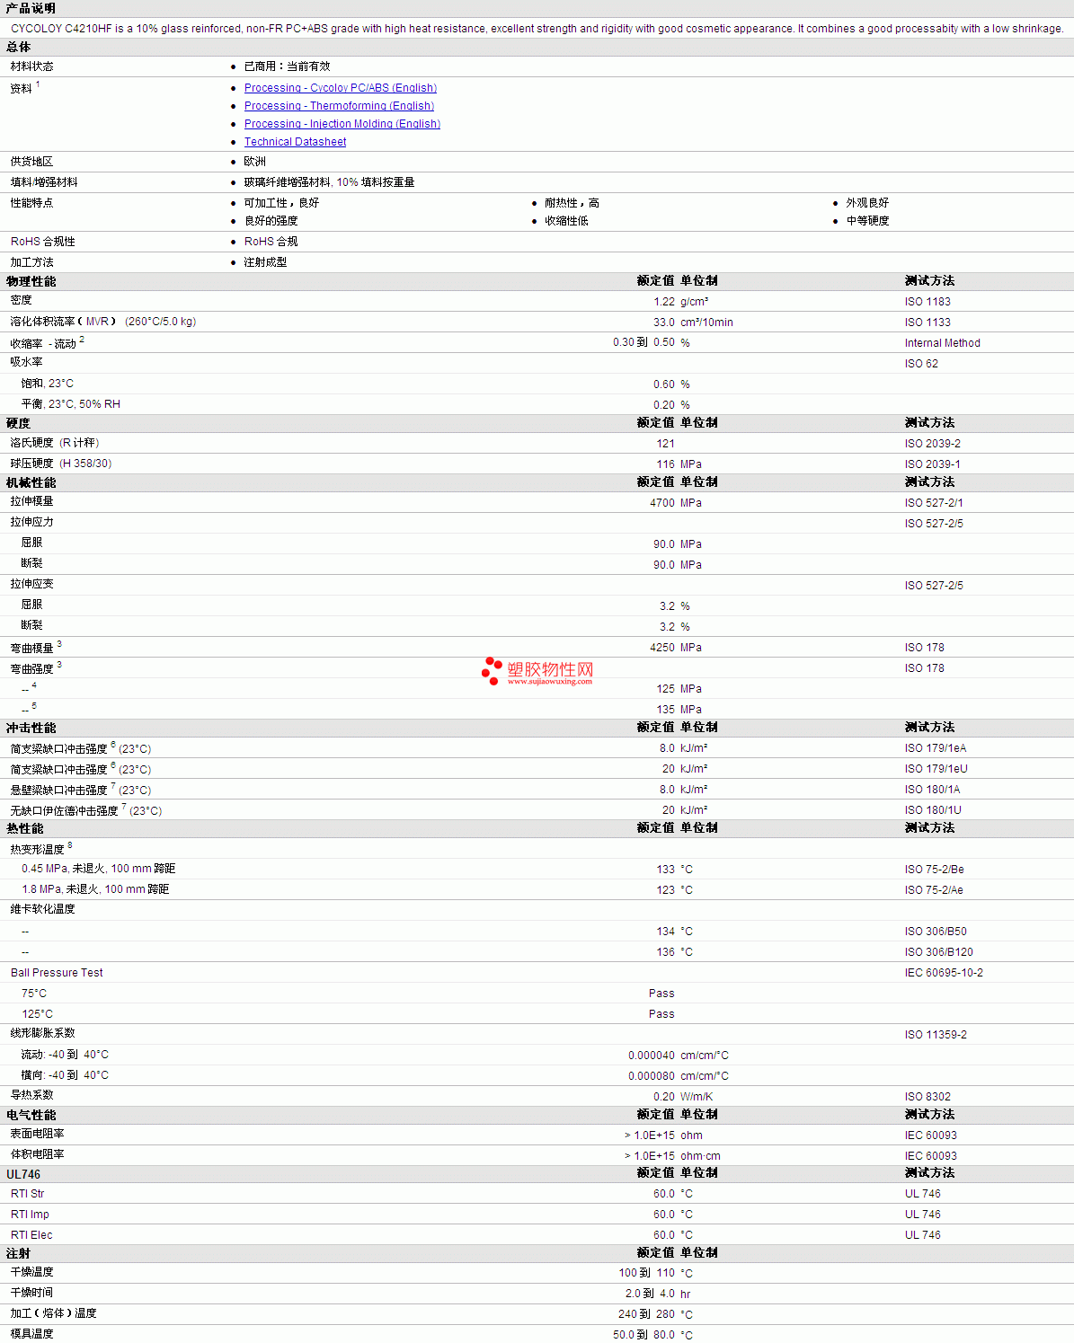Viewport: 1074px width, 1343px height.
Task: Click Internal Method test method text
Action: coord(943,343)
